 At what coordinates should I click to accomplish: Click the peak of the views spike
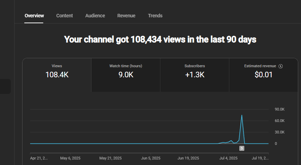click(x=241, y=115)
